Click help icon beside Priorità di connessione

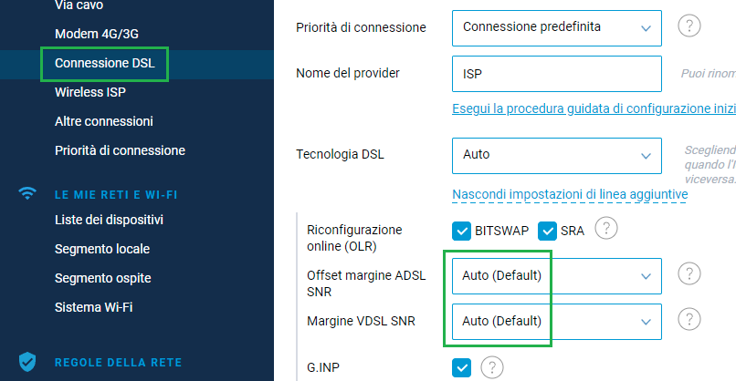click(x=691, y=26)
